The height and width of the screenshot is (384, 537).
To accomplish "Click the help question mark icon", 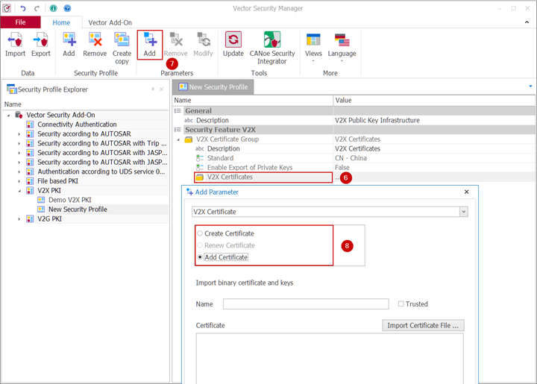I will pyautogui.click(x=67, y=8).
